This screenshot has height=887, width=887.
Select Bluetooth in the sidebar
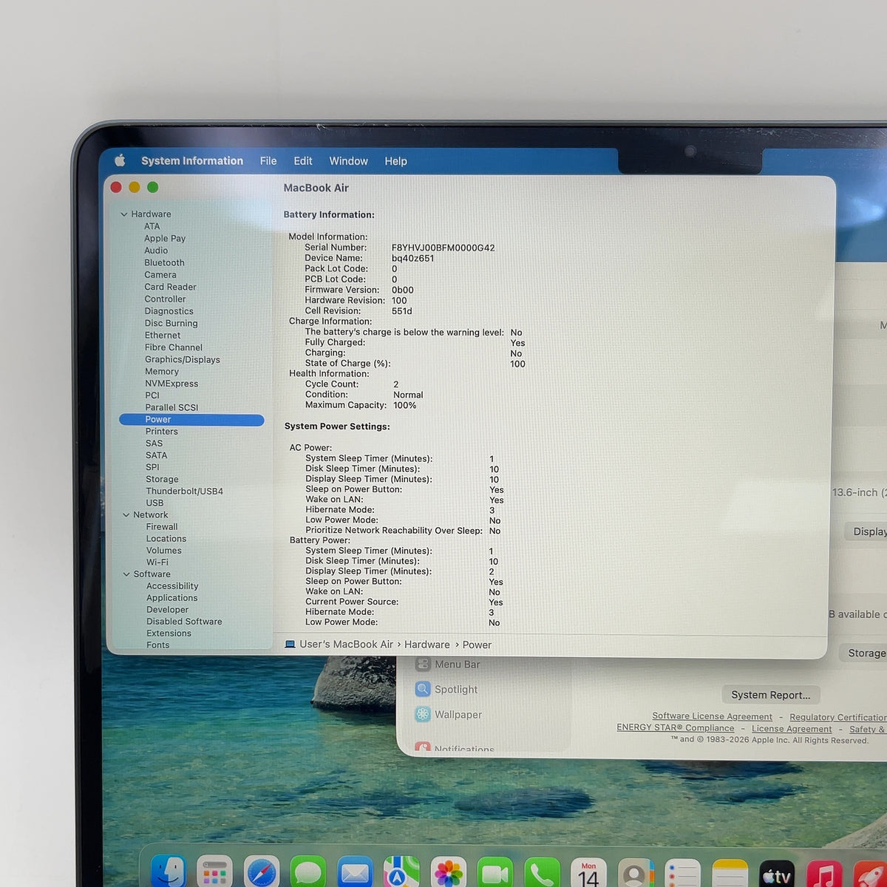[x=164, y=262]
